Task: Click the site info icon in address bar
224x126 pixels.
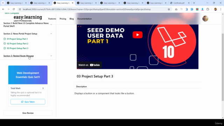Action: (20, 9)
